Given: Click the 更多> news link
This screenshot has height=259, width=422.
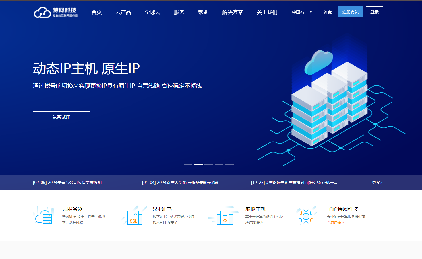Looking at the screenshot, I should pos(377,182).
